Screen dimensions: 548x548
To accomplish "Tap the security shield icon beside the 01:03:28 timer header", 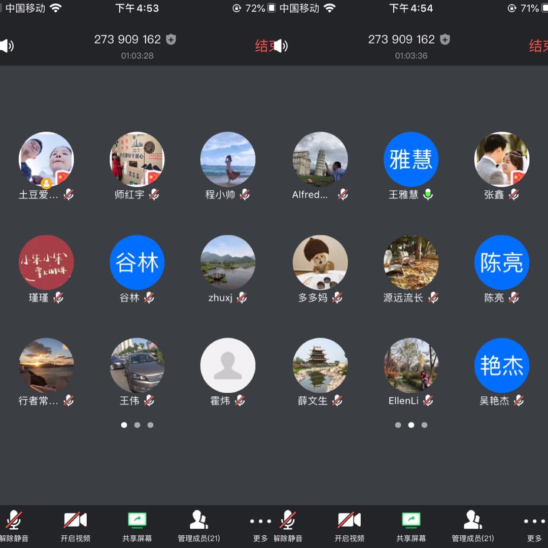I will click(x=171, y=40).
